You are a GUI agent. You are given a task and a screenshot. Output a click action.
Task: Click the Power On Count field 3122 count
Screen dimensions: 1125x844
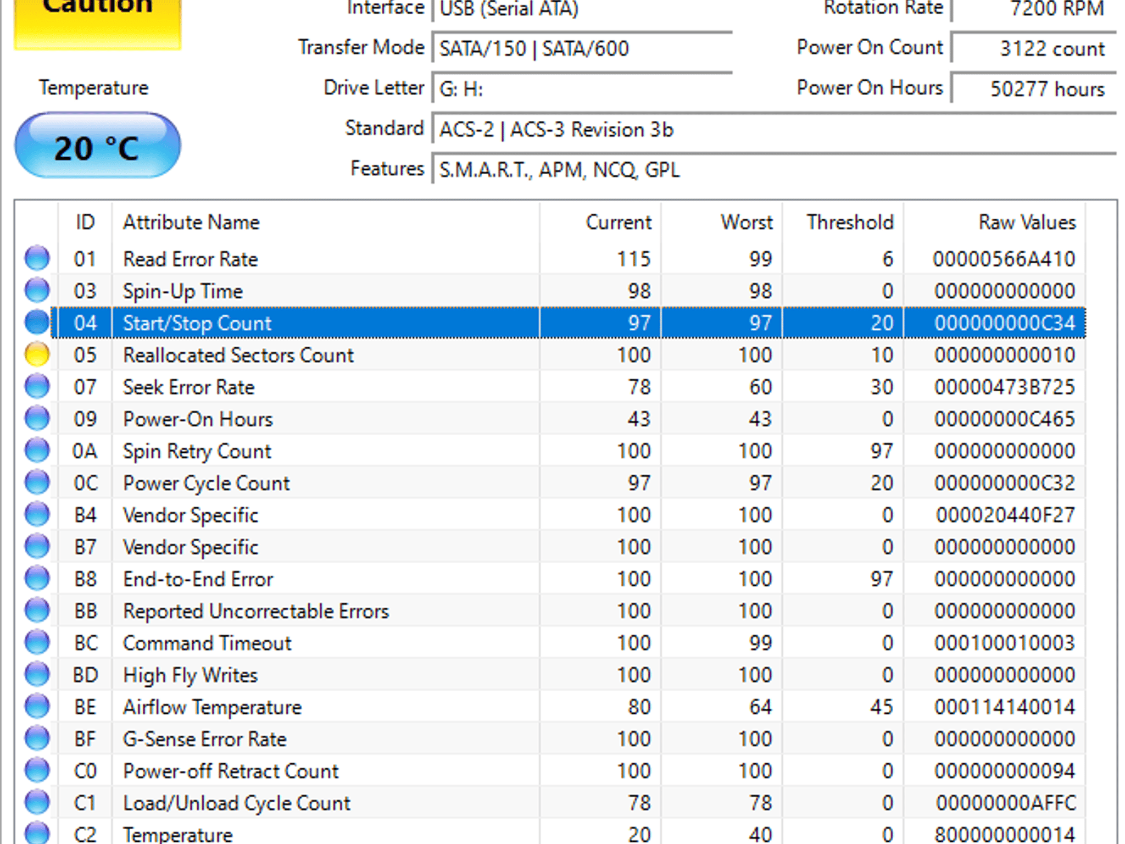point(1034,48)
